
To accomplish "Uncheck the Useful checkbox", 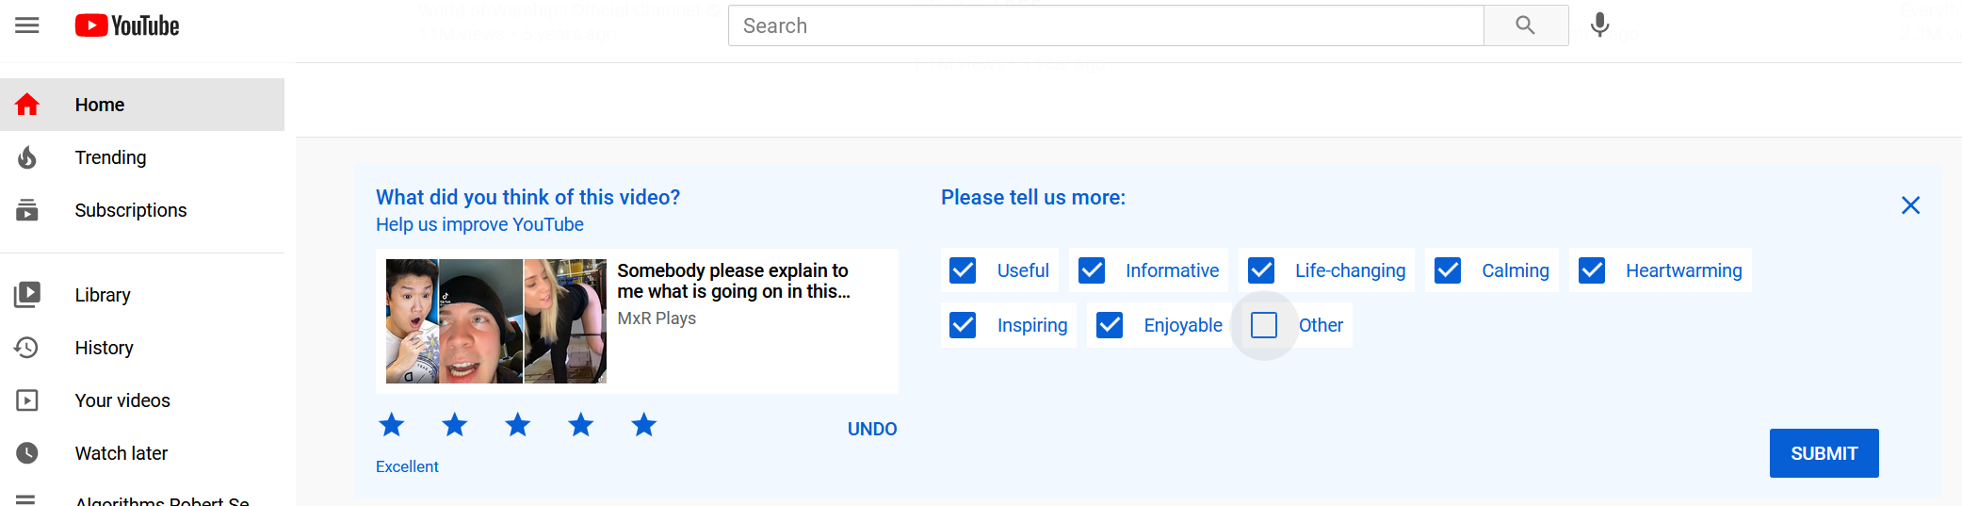I will [x=963, y=270].
